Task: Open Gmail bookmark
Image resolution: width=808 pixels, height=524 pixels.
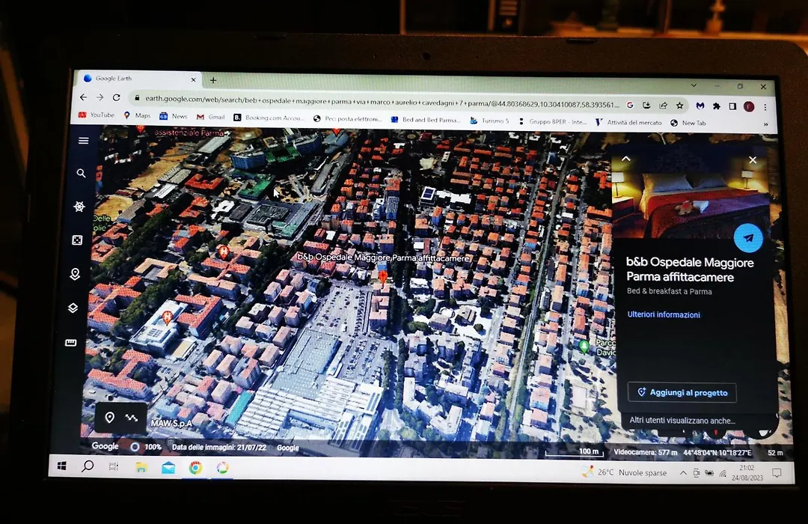Action: click(x=211, y=117)
